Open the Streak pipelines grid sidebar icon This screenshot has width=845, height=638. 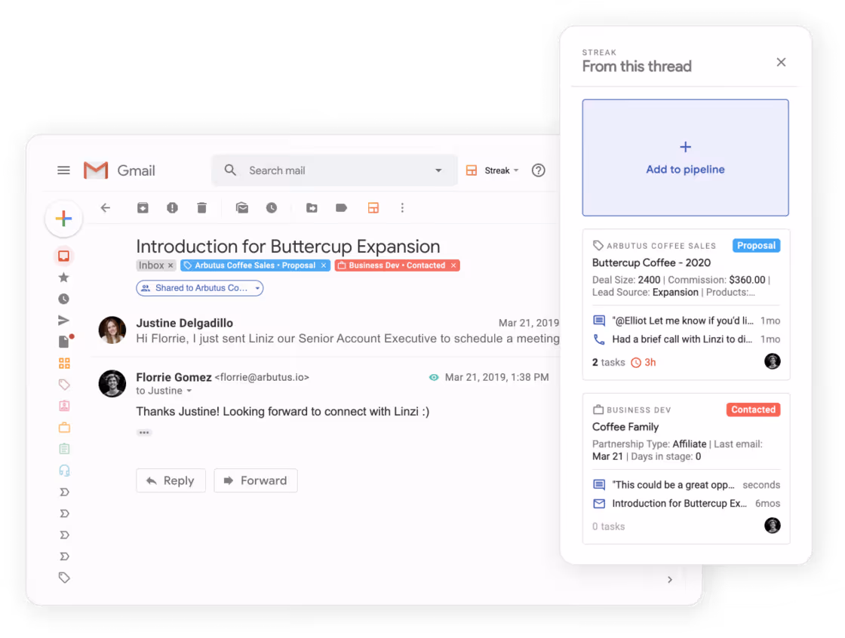pyautogui.click(x=64, y=363)
